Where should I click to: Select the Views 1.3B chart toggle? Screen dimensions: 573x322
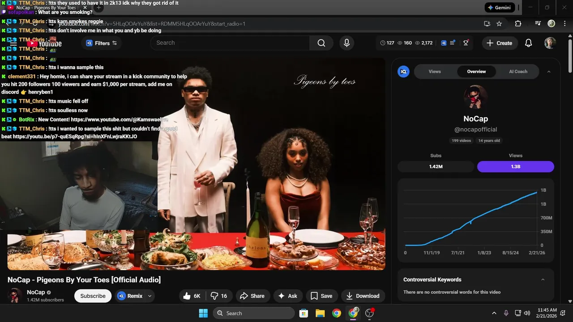[515, 167]
